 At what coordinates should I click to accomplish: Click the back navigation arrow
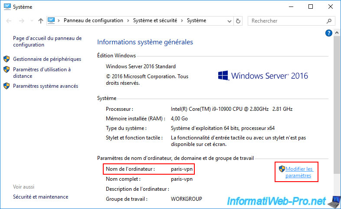tap(9, 21)
